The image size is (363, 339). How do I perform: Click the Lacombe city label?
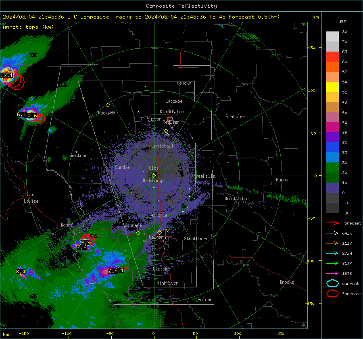tap(174, 101)
